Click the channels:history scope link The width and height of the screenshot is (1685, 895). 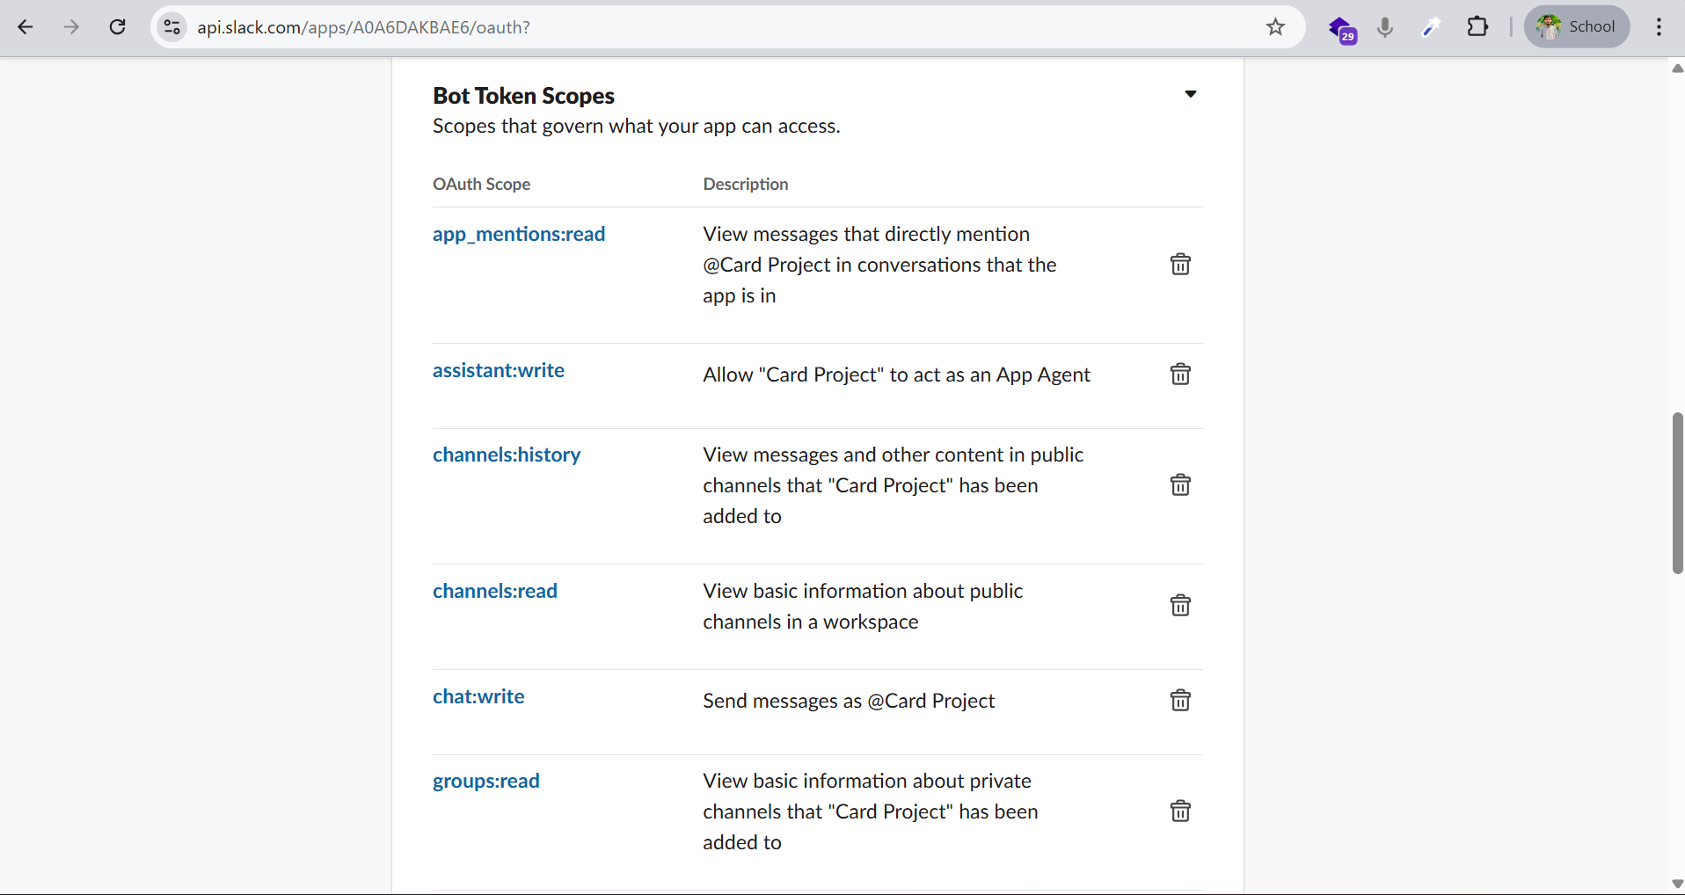click(506, 455)
